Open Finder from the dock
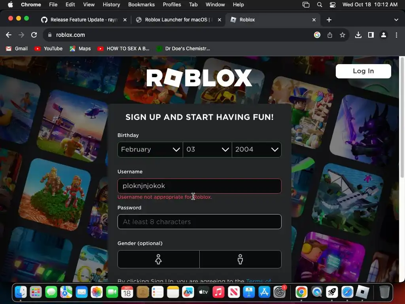The height and width of the screenshot is (304, 405). click(21, 293)
